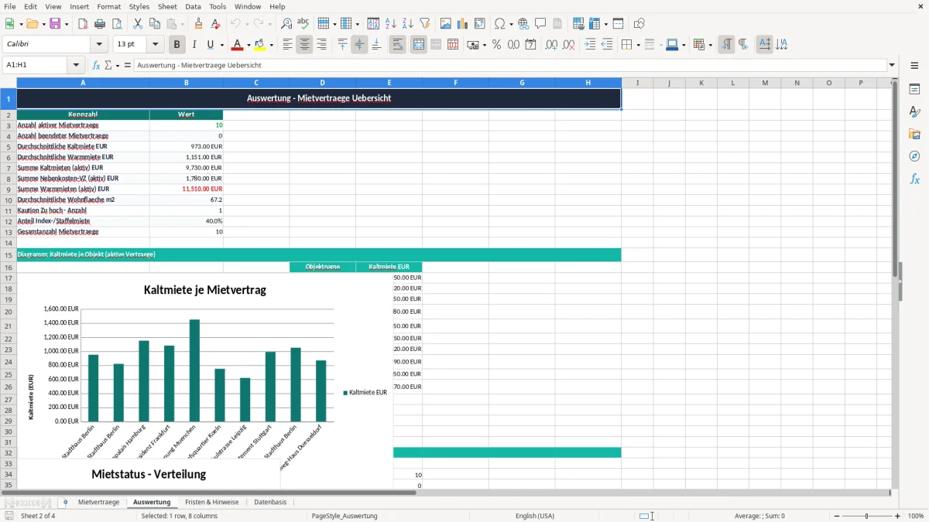929x522 pixels.
Task: Click Format as Date icon
Action: tap(530, 45)
